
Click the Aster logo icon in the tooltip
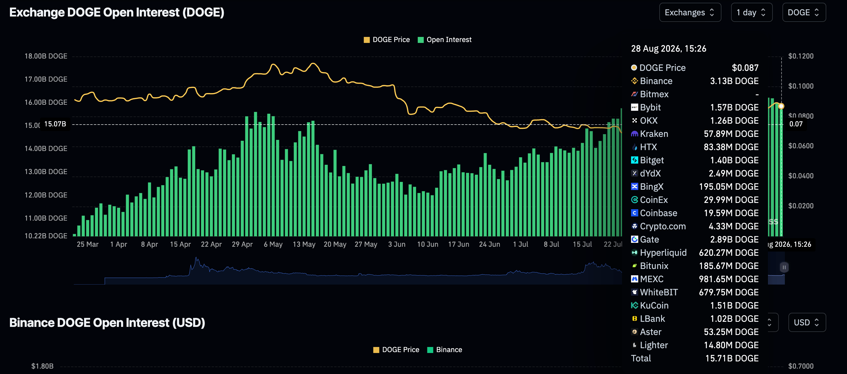tap(634, 332)
